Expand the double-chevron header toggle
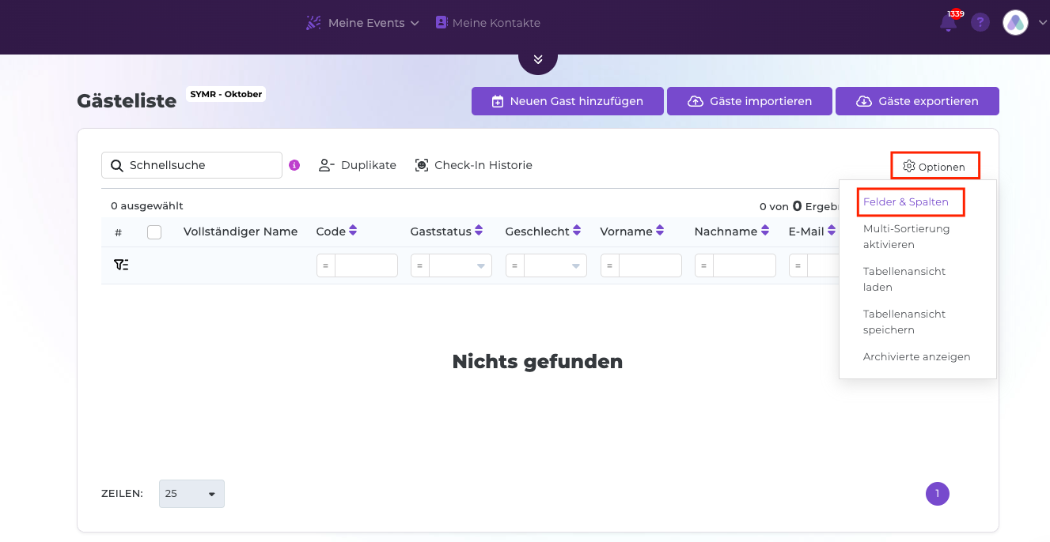 pyautogui.click(x=538, y=60)
